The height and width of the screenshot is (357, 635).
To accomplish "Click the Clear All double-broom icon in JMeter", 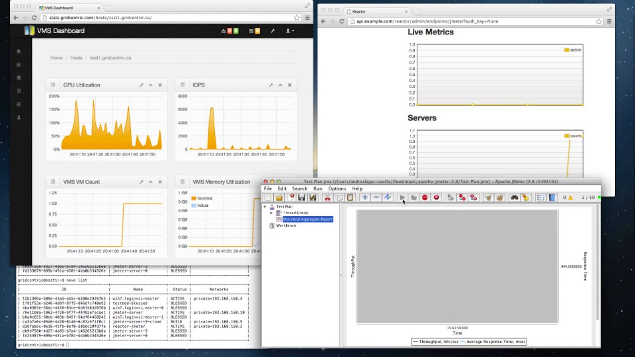I will (x=500, y=197).
